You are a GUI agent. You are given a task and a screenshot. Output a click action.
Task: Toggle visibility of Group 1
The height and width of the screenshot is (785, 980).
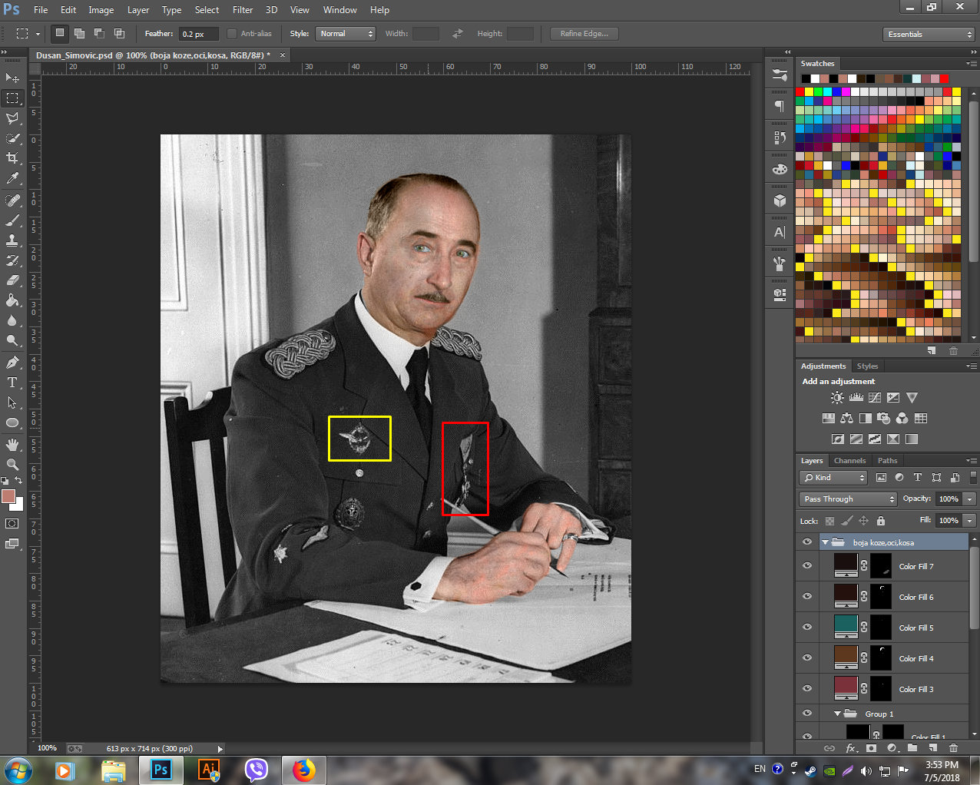807,714
